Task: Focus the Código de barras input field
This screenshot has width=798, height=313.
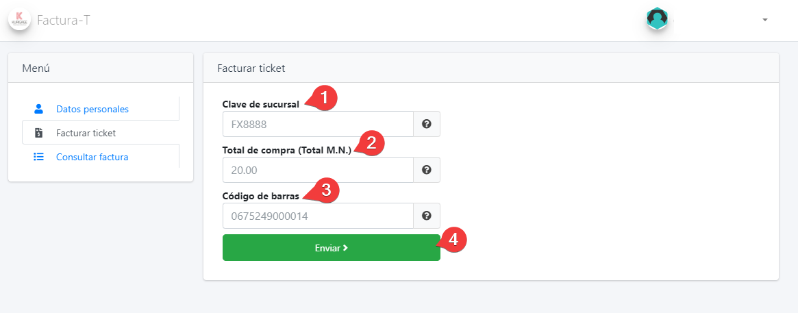Action: [x=318, y=216]
